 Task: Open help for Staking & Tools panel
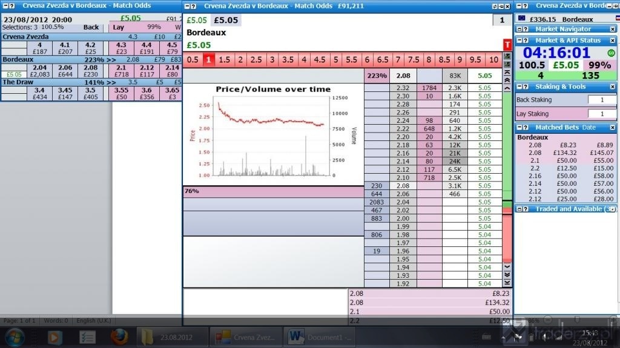pos(526,87)
